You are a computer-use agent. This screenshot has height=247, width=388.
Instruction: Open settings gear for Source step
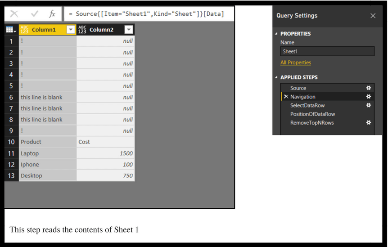click(x=369, y=88)
